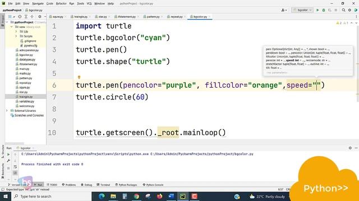Screen dimensions: 359x201
Task: Click Collapse All icon in Project panel
Action: pyautogui.click(x=32, y=17)
